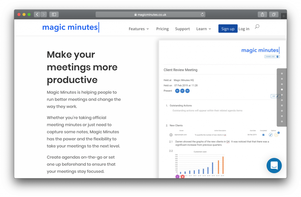Click the "Action Description" column header
The height and width of the screenshot is (197, 301).
220,131
